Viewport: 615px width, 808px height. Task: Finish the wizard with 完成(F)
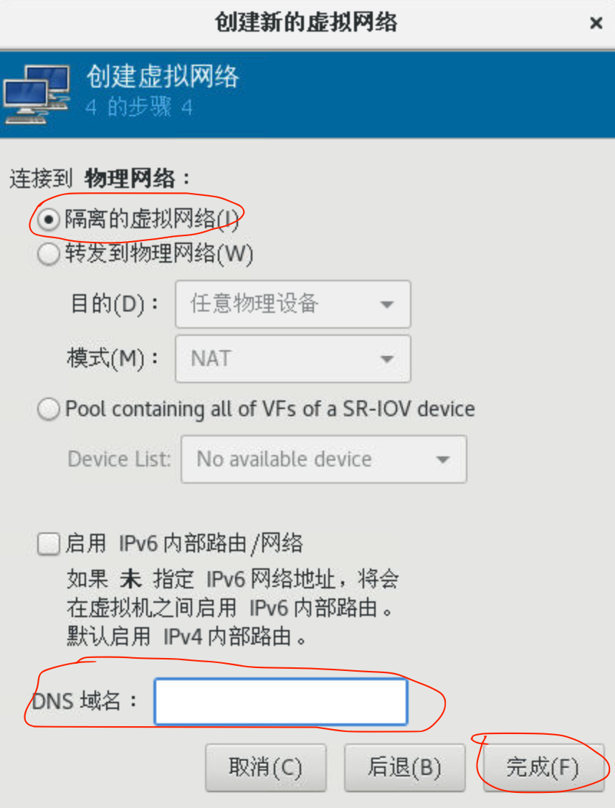[543, 767]
